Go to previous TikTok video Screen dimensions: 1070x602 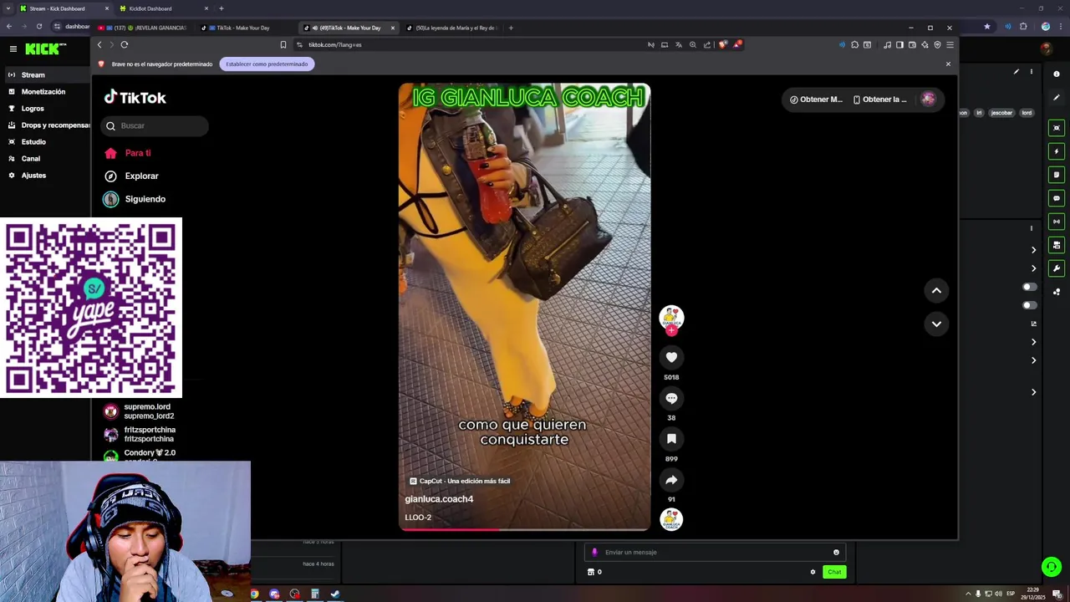click(936, 290)
